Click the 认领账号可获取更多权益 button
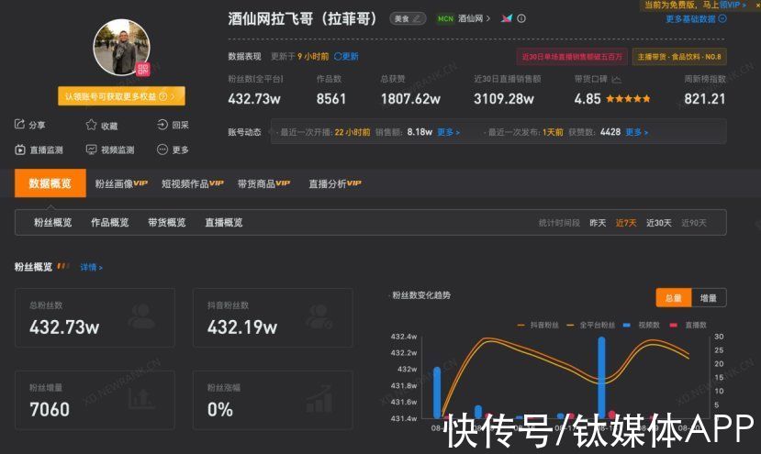The image size is (761, 454). pyautogui.click(x=121, y=96)
